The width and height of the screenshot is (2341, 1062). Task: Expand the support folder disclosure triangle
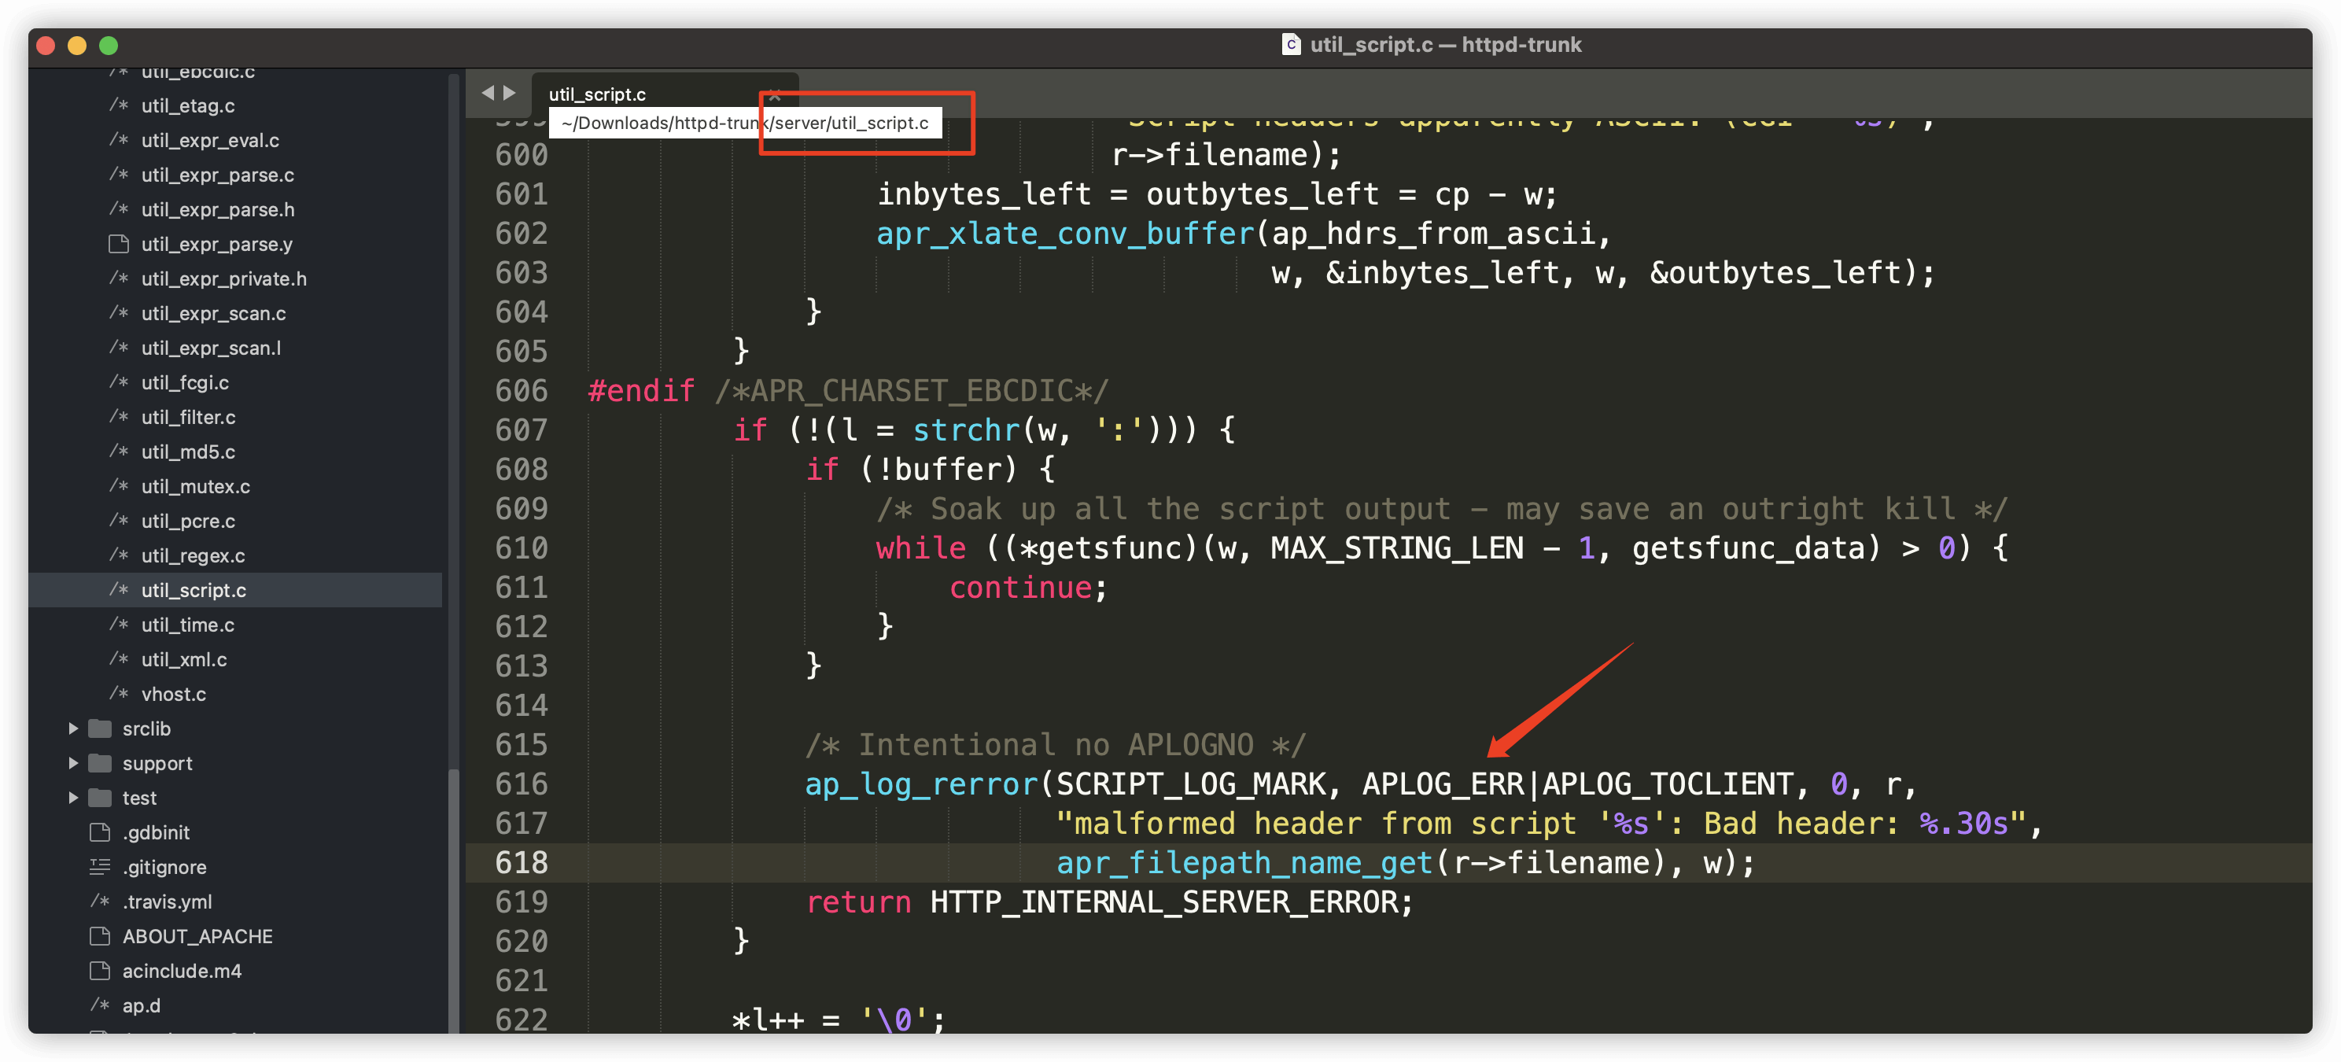click(74, 763)
